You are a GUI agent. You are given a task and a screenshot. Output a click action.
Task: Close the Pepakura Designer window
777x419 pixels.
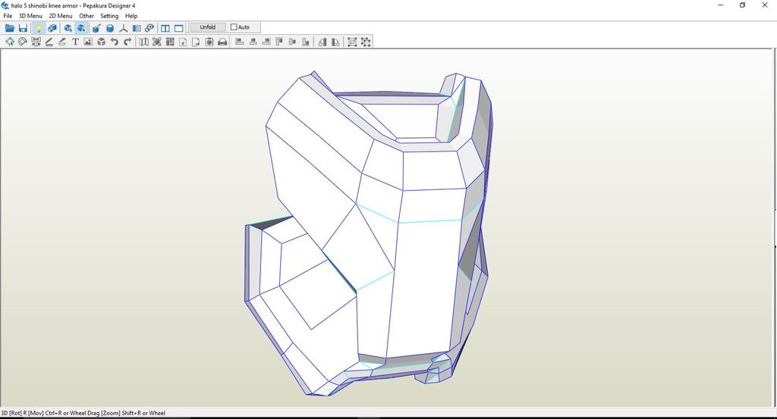point(765,5)
